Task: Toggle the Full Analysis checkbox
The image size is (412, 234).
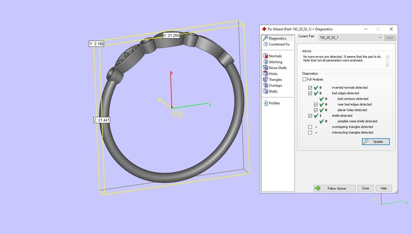Action: tap(304, 79)
